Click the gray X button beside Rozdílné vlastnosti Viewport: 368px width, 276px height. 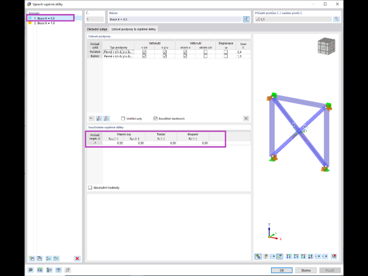point(246,118)
